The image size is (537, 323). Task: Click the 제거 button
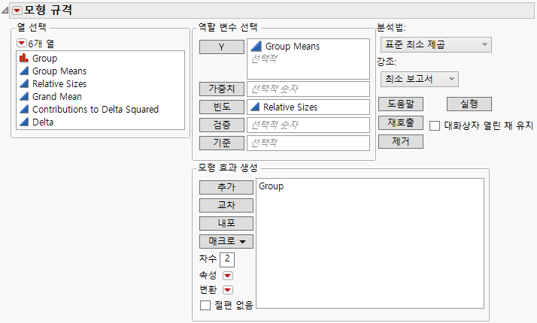point(401,141)
